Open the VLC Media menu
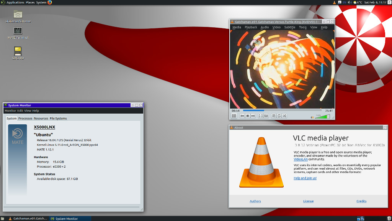The width and height of the screenshot is (392, 221). (x=237, y=27)
